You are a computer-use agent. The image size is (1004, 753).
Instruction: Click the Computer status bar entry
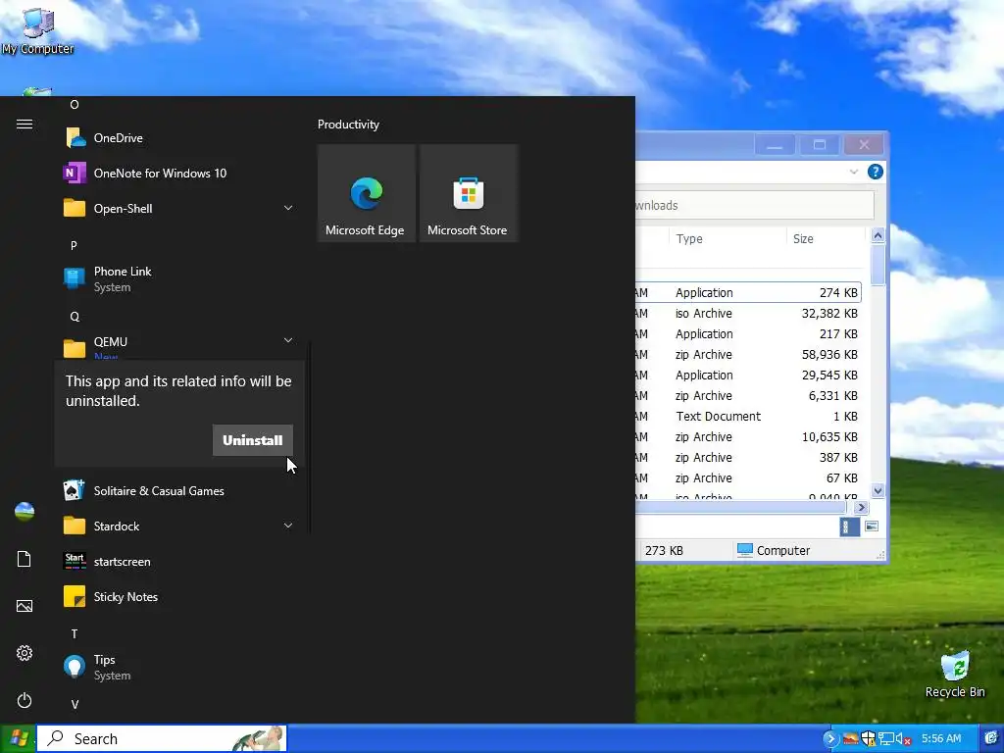[774, 551]
